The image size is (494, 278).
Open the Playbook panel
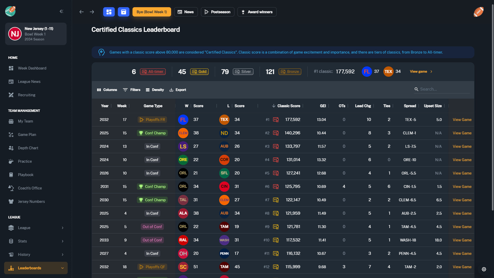(25, 175)
